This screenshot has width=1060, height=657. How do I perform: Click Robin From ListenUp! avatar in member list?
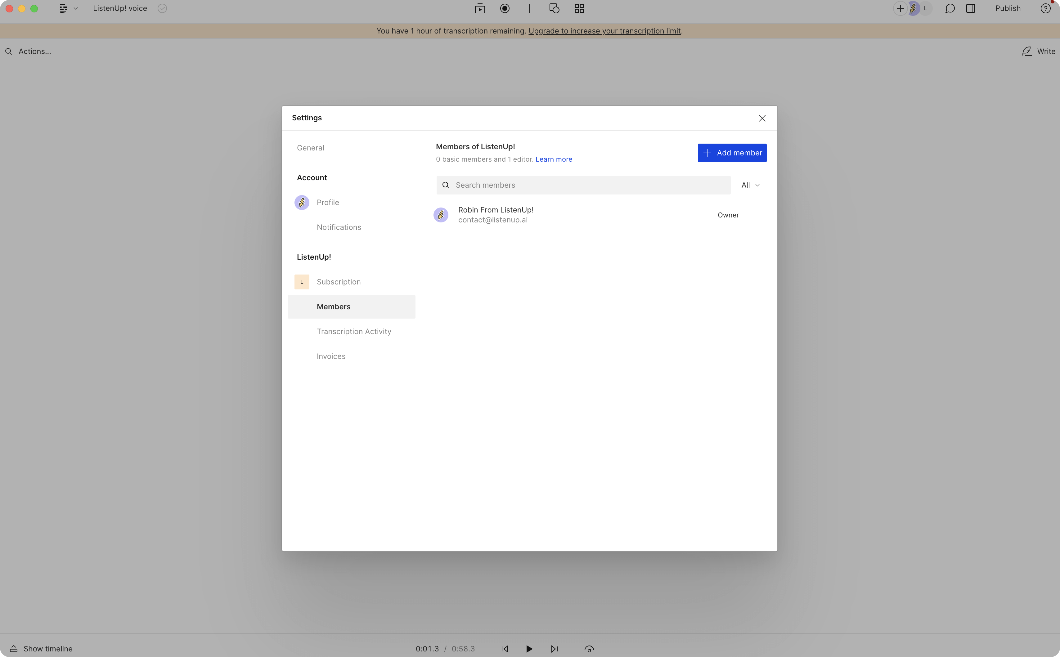(x=441, y=215)
